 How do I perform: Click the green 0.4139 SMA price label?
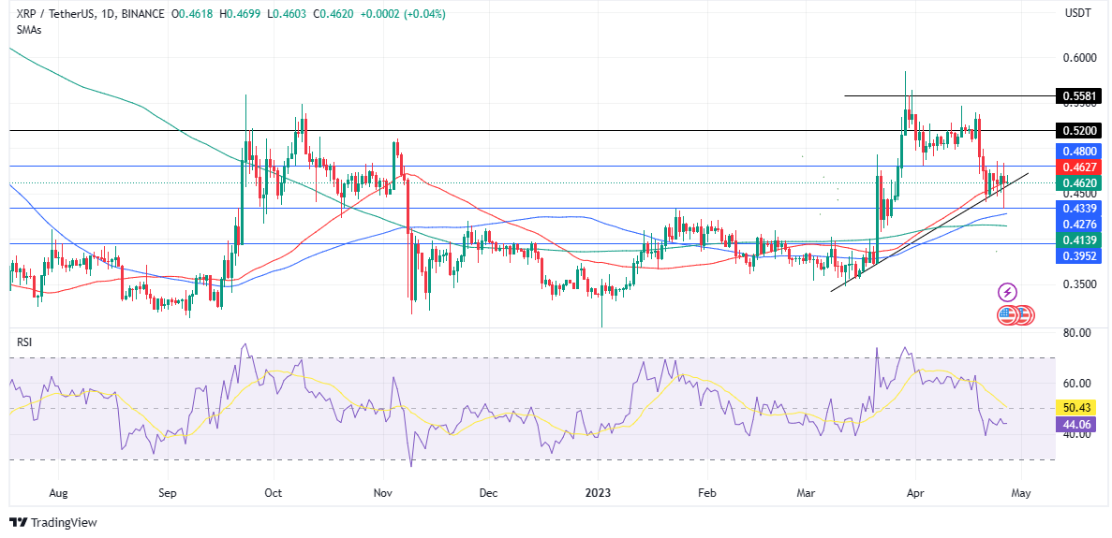[x=1078, y=240]
